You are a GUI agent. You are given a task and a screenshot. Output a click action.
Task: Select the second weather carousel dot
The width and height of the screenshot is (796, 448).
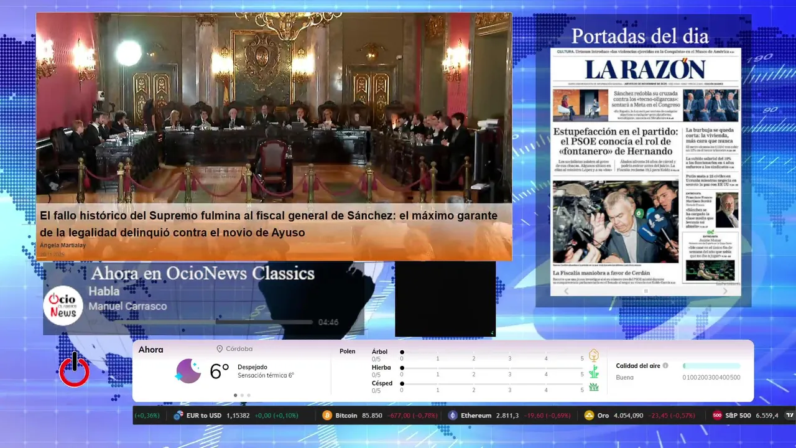point(242,395)
